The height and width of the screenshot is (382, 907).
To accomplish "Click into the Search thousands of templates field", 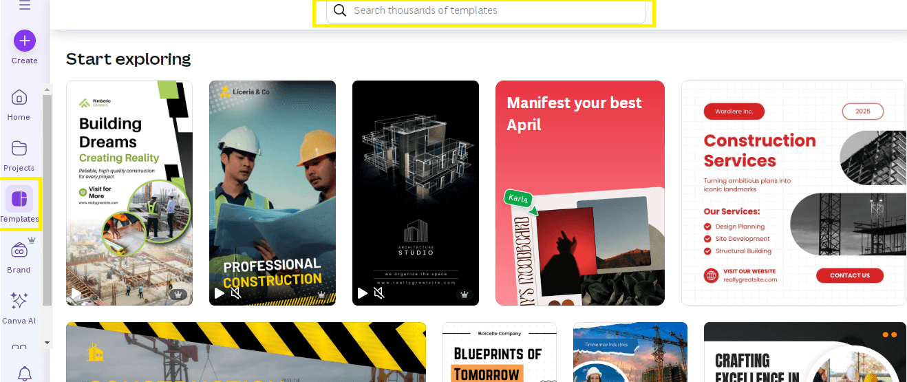I will click(486, 11).
